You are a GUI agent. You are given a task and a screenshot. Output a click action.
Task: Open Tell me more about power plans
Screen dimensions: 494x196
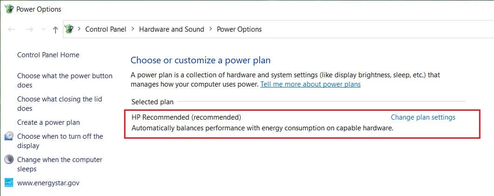point(310,84)
